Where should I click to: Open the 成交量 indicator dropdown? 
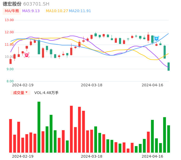20,93
